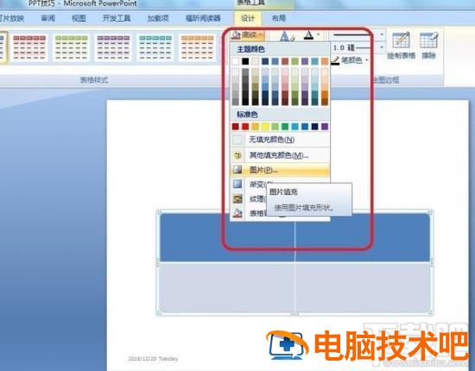Select 图片(P)... picture fill entry

pyautogui.click(x=280, y=170)
